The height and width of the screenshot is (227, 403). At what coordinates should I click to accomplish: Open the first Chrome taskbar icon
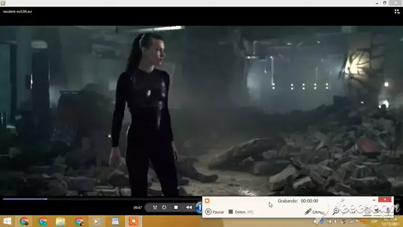(25, 221)
